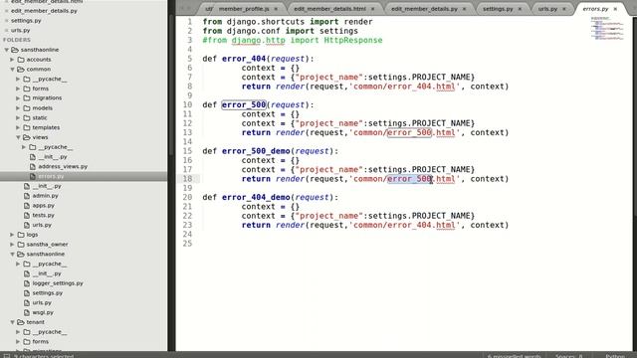
Task: Click the errors.py file icon in sidebar
Action: tap(33, 176)
